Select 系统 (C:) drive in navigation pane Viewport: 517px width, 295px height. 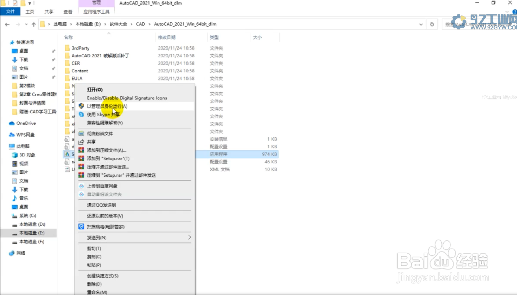pos(28,216)
